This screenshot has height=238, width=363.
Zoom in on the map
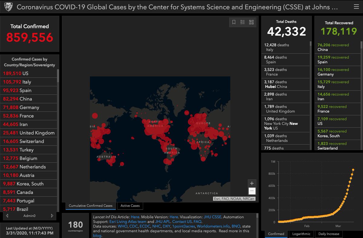tap(252, 183)
